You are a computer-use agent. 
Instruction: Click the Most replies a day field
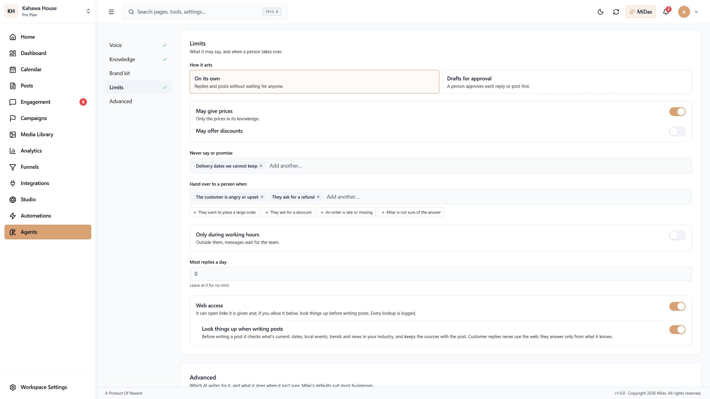coord(440,274)
